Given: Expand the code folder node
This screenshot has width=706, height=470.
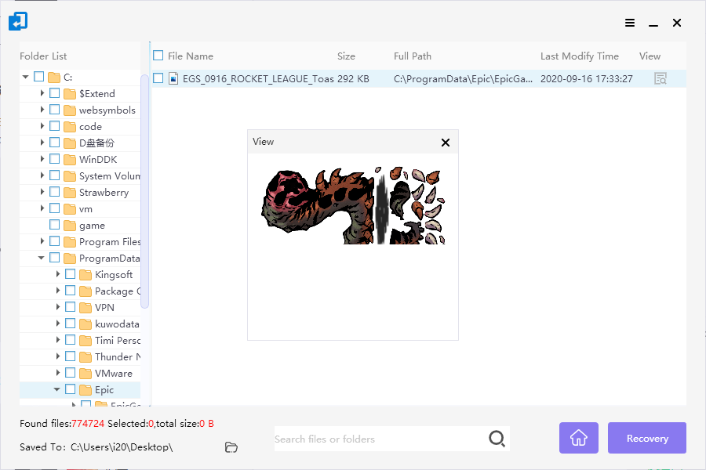Looking at the screenshot, I should [x=42, y=126].
